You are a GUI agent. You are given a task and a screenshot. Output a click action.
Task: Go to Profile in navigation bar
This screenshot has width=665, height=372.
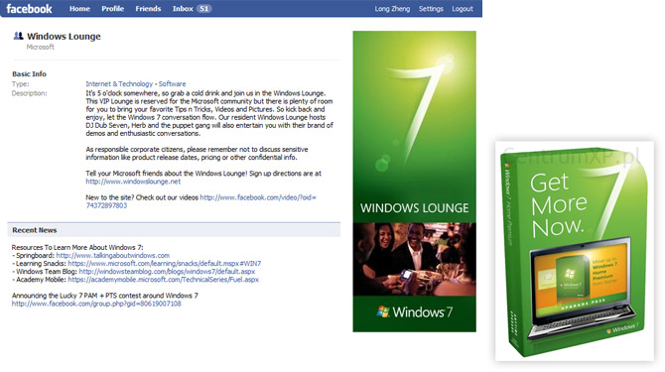112,9
